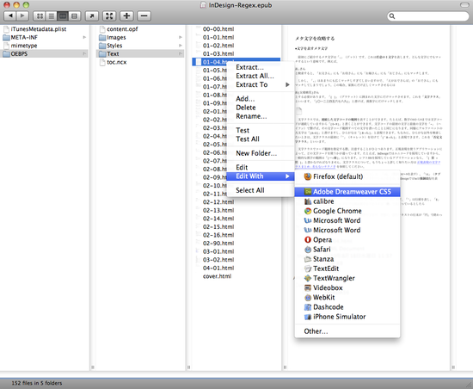The image size is (473, 389).
Task: Click the forward navigation arrow button
Action: [x=22, y=15]
